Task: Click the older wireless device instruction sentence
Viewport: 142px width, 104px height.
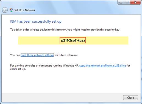Action: [65, 30]
